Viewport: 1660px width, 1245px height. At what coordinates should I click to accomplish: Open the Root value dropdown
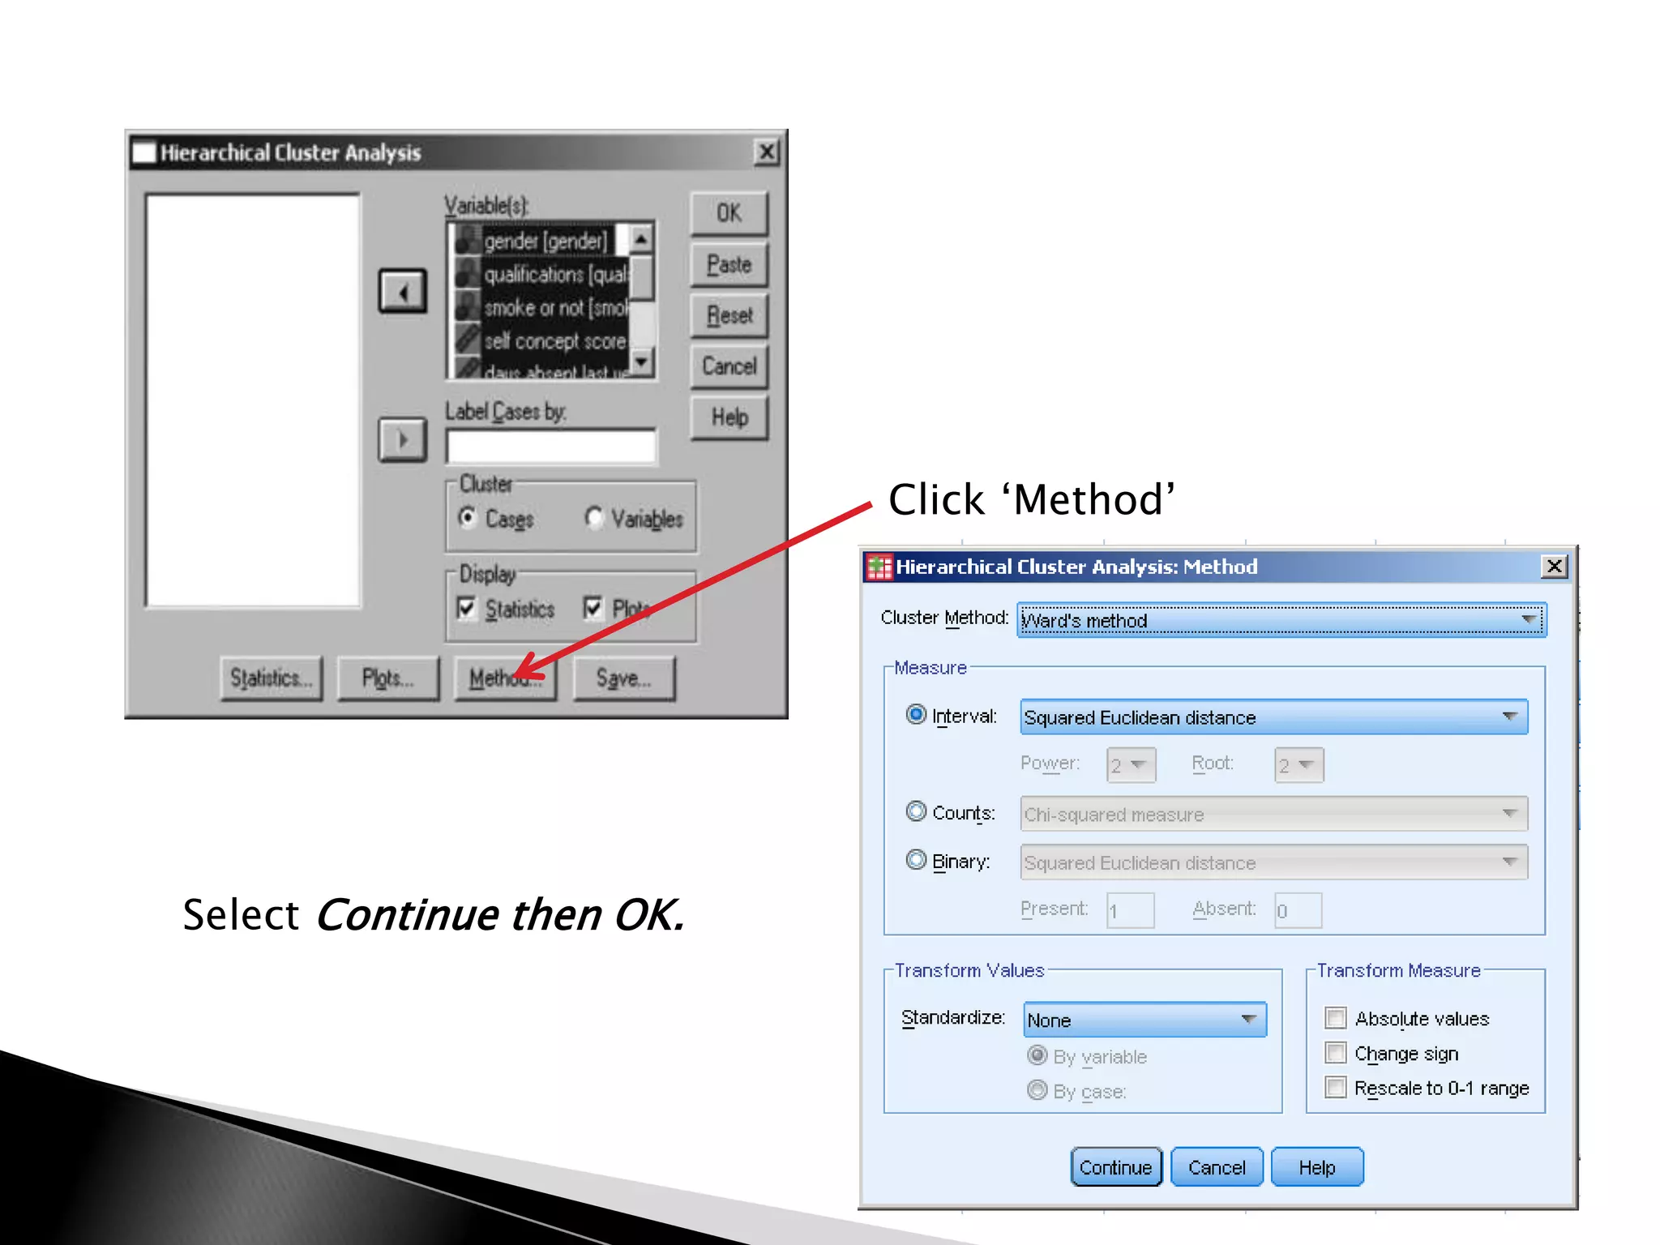pos(1298,765)
